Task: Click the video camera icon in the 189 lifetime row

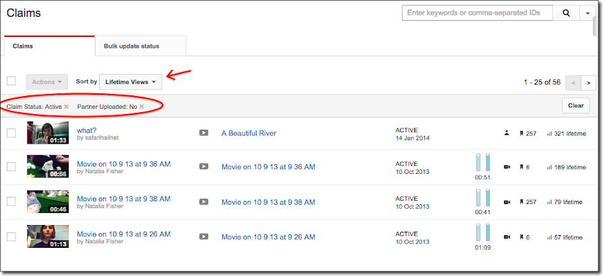Action: (507, 167)
